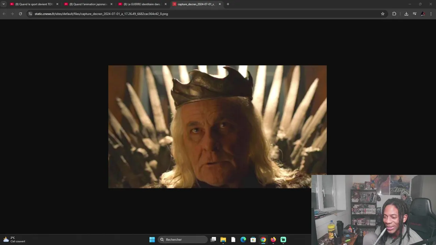Open the tab search dropdown arrow

pos(3,4)
